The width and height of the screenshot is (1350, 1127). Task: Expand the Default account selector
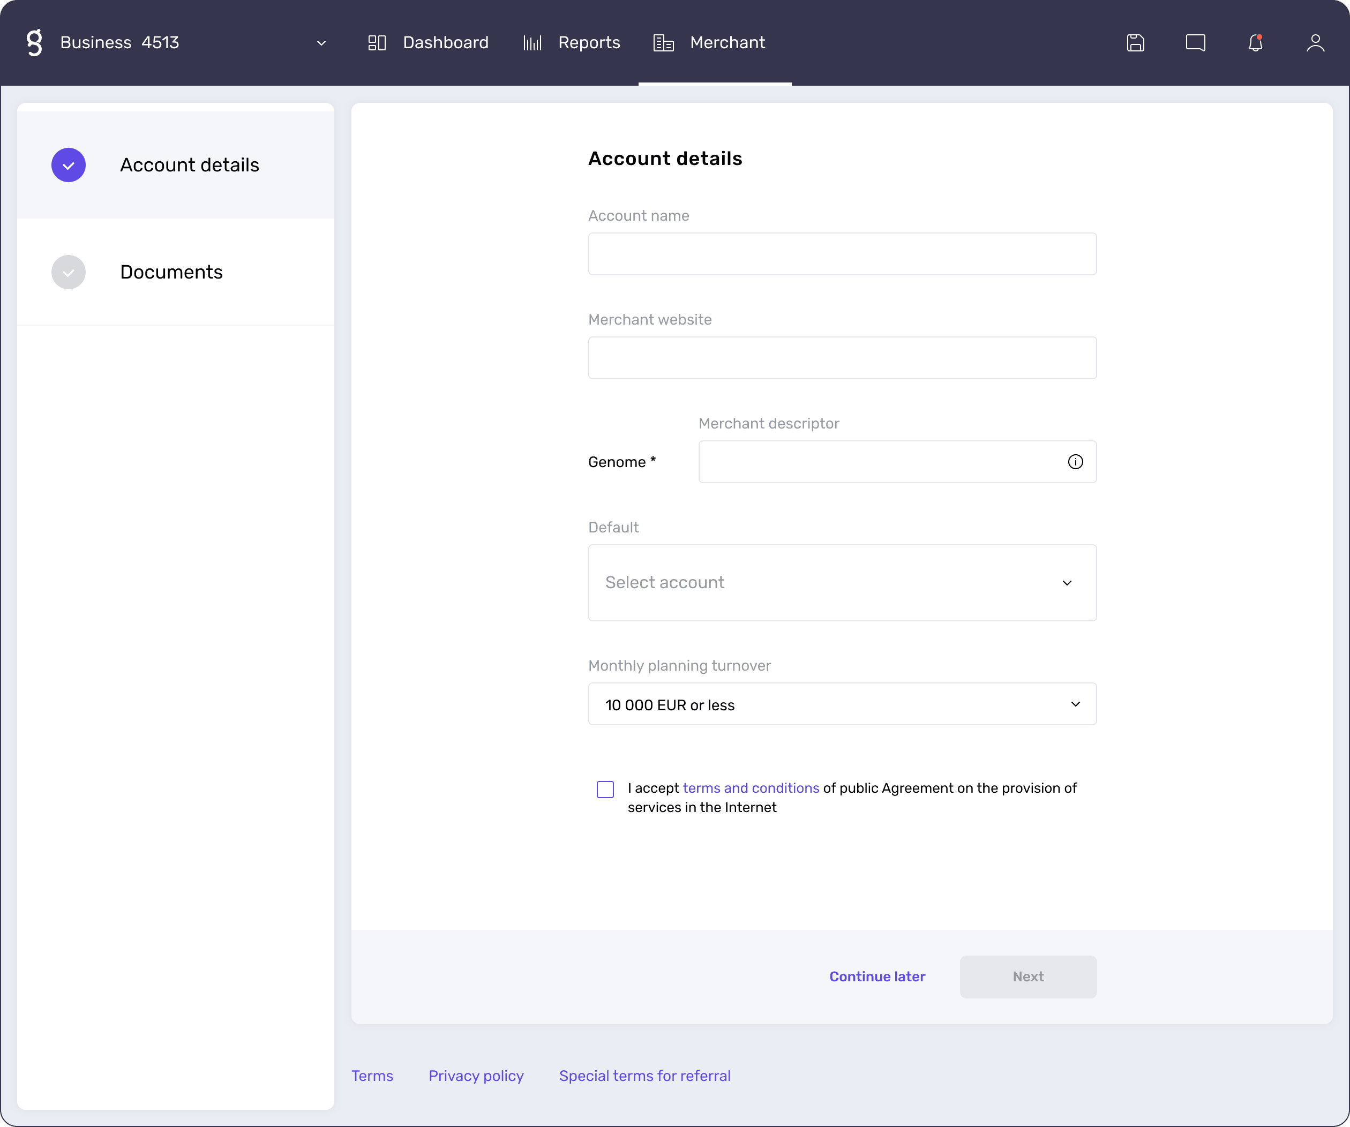841,582
